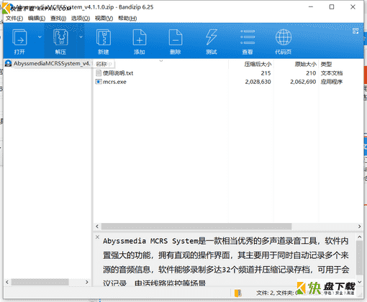Click file list scroll right arrow

pyautogui.click(x=359, y=226)
